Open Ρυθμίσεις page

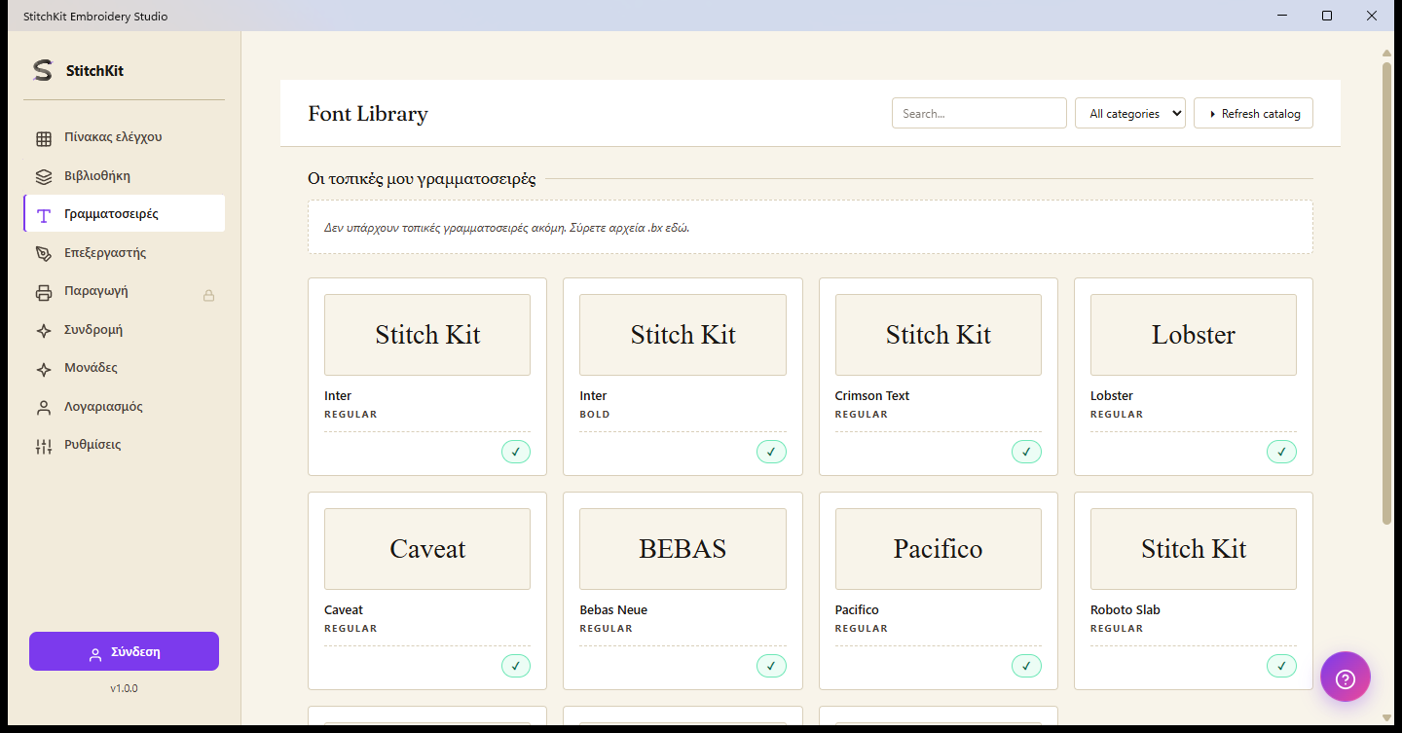(x=125, y=444)
